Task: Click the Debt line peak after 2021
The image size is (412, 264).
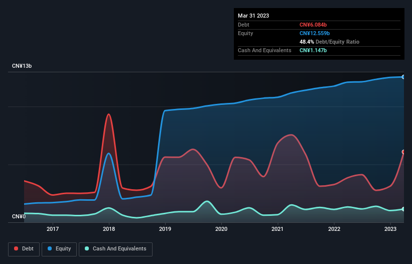Action: coord(291,135)
